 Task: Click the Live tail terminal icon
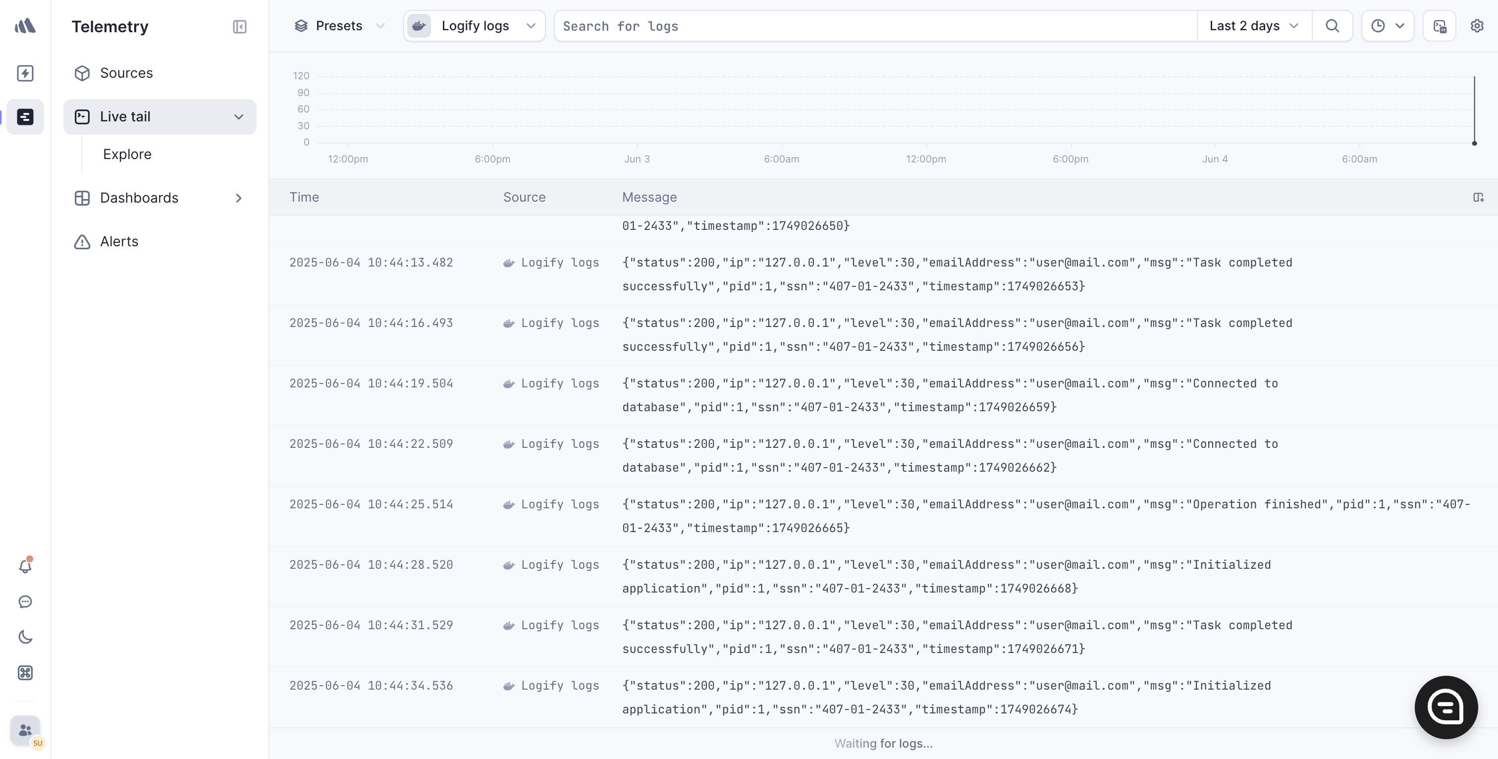[82, 117]
